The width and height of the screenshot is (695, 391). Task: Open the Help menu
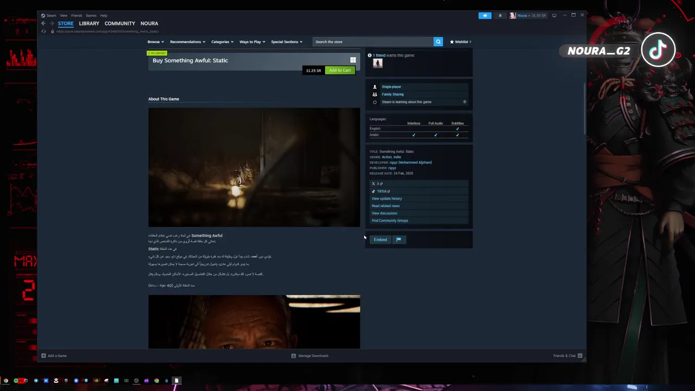click(x=104, y=15)
